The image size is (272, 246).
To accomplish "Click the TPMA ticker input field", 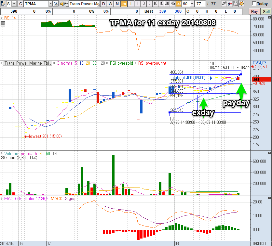I will pyautogui.click(x=36, y=4).
